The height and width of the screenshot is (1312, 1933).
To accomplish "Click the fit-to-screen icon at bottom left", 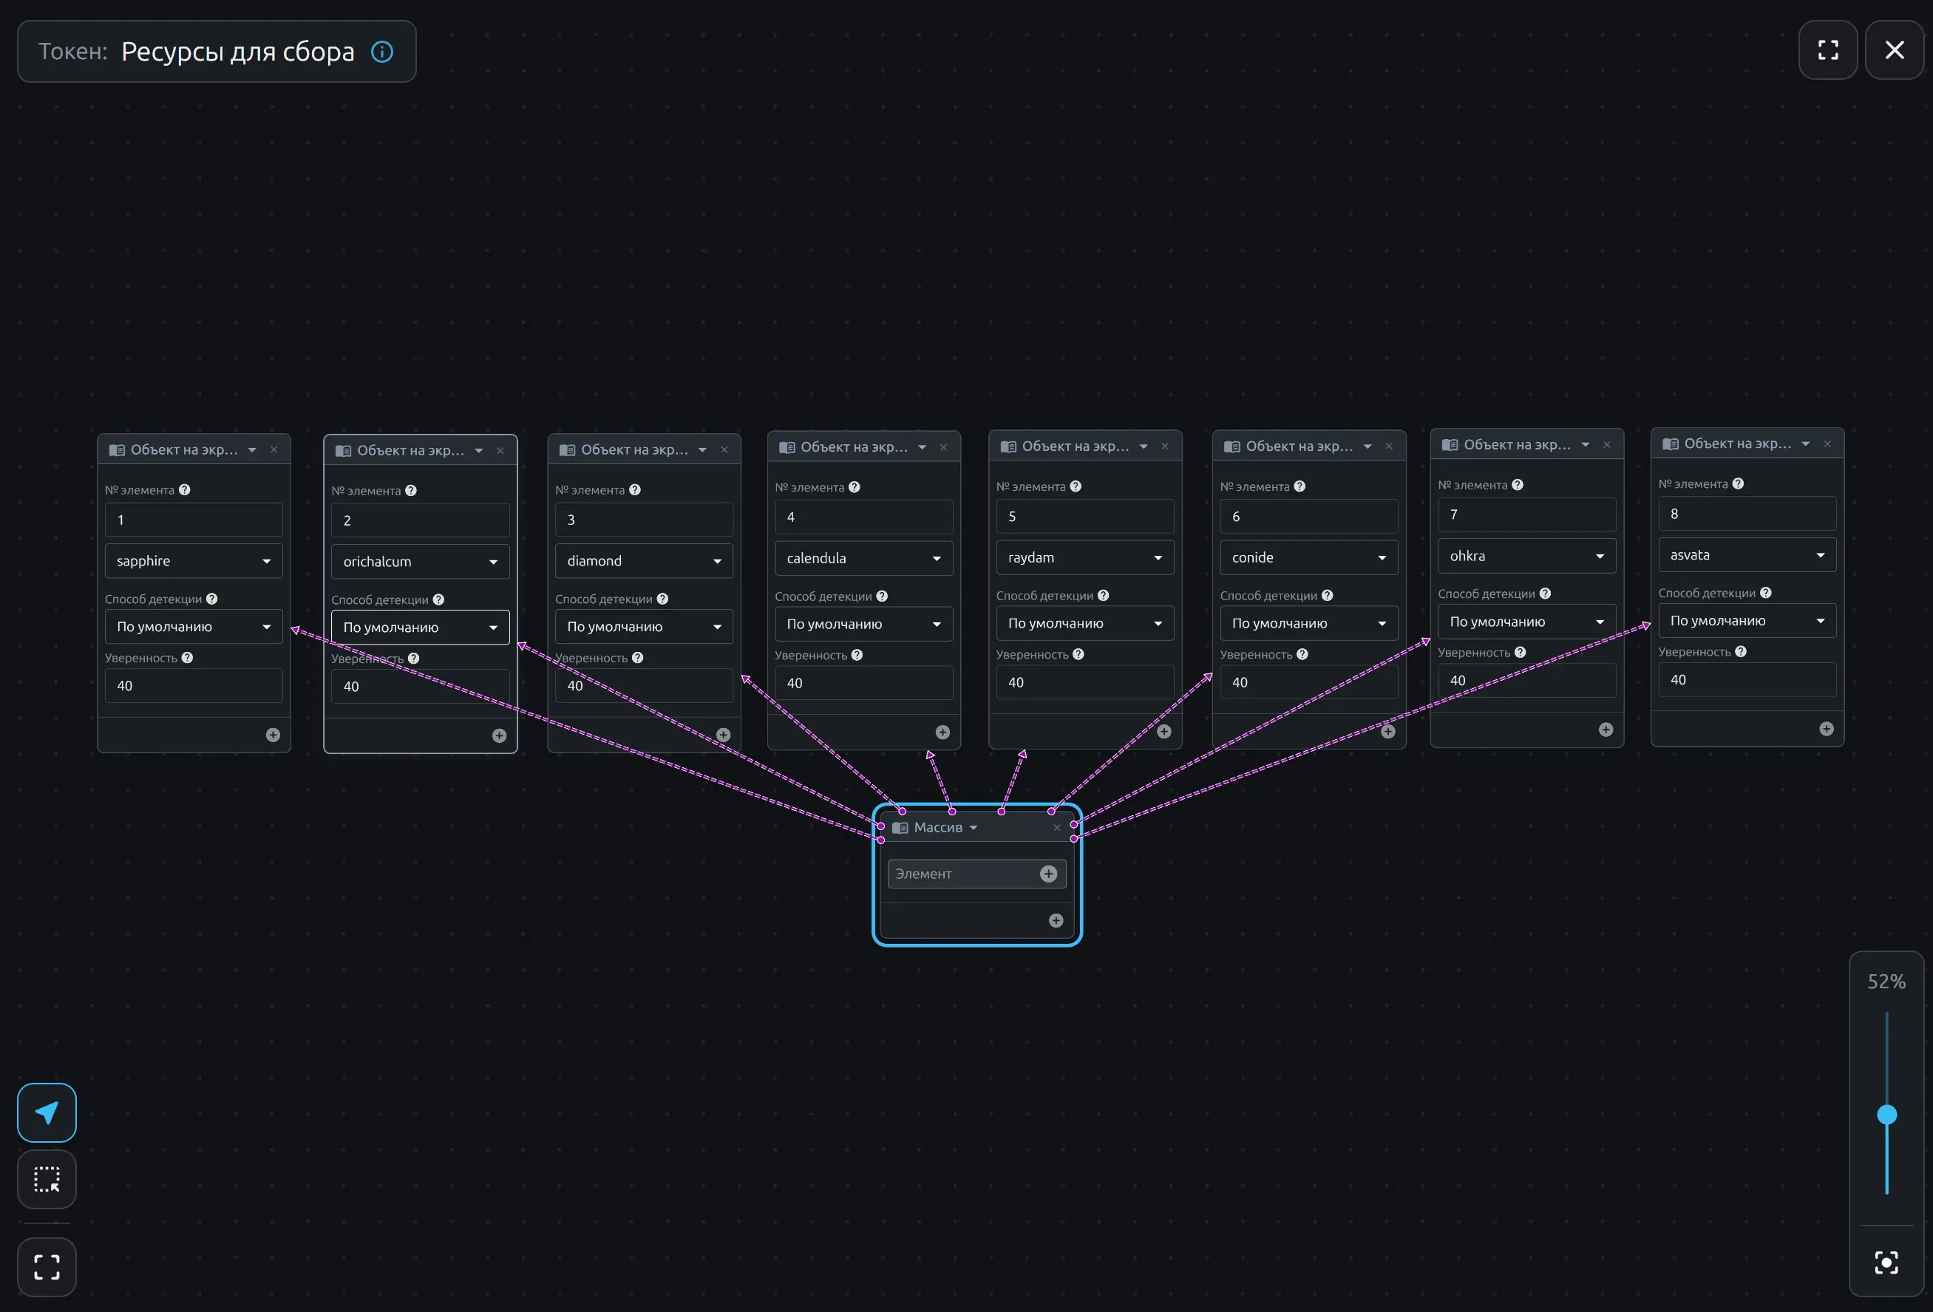I will (x=47, y=1267).
